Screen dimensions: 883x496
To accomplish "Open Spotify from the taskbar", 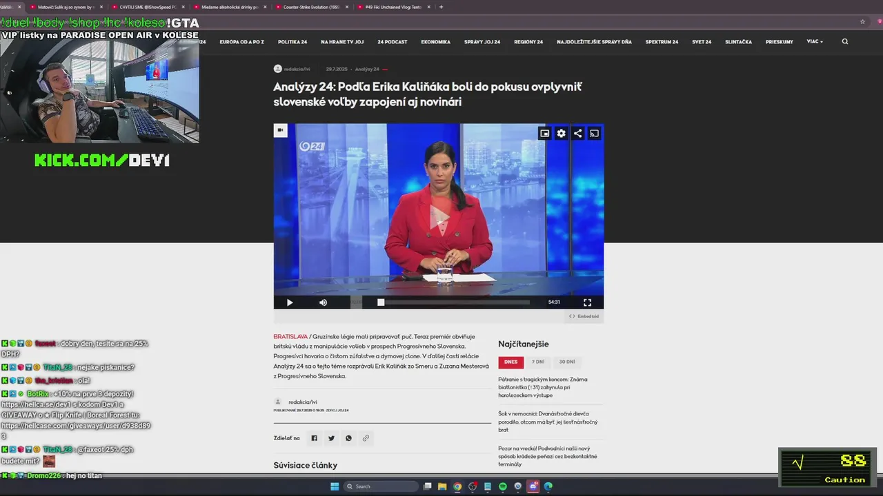I will [x=503, y=486].
